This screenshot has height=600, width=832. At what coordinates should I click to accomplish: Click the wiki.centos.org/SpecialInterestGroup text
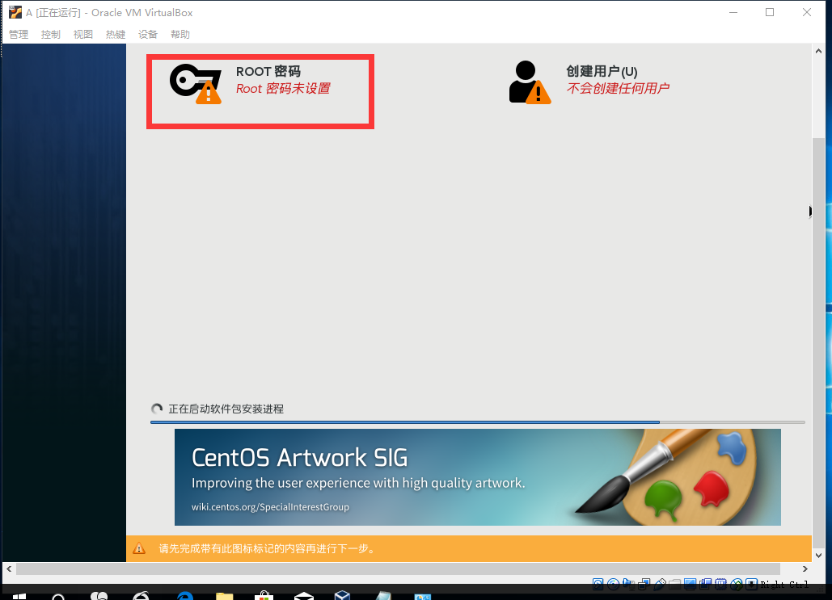(x=270, y=506)
